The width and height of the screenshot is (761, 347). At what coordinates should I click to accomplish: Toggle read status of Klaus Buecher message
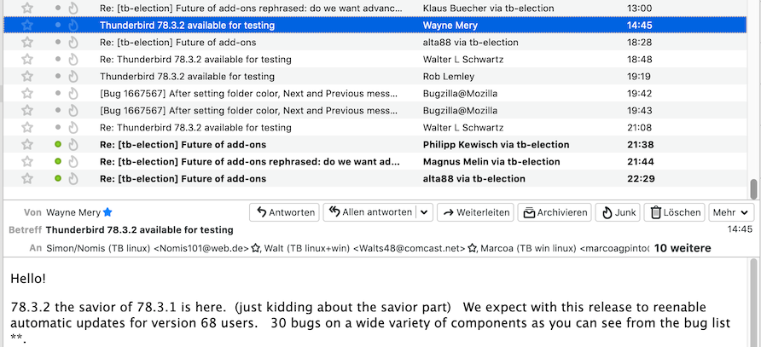coord(58,9)
